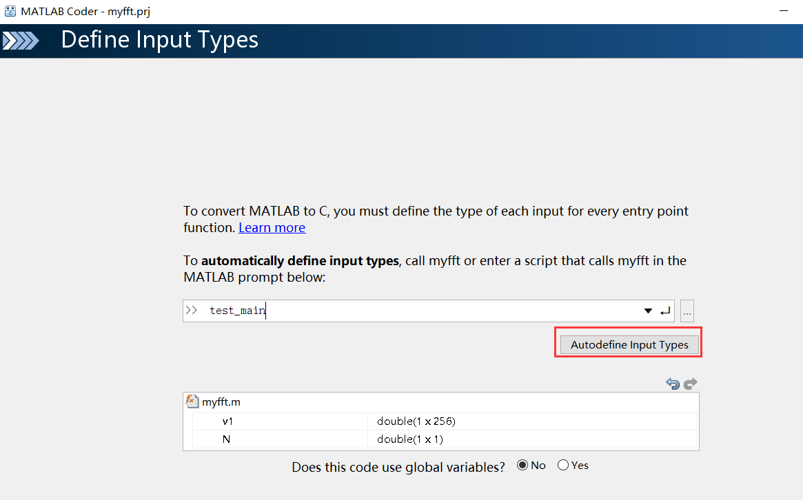Open the Learn more link
Viewport: 803px width, 500px height.
272,228
